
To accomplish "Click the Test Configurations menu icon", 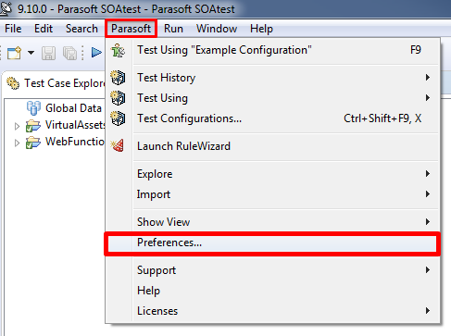I will (x=118, y=118).
